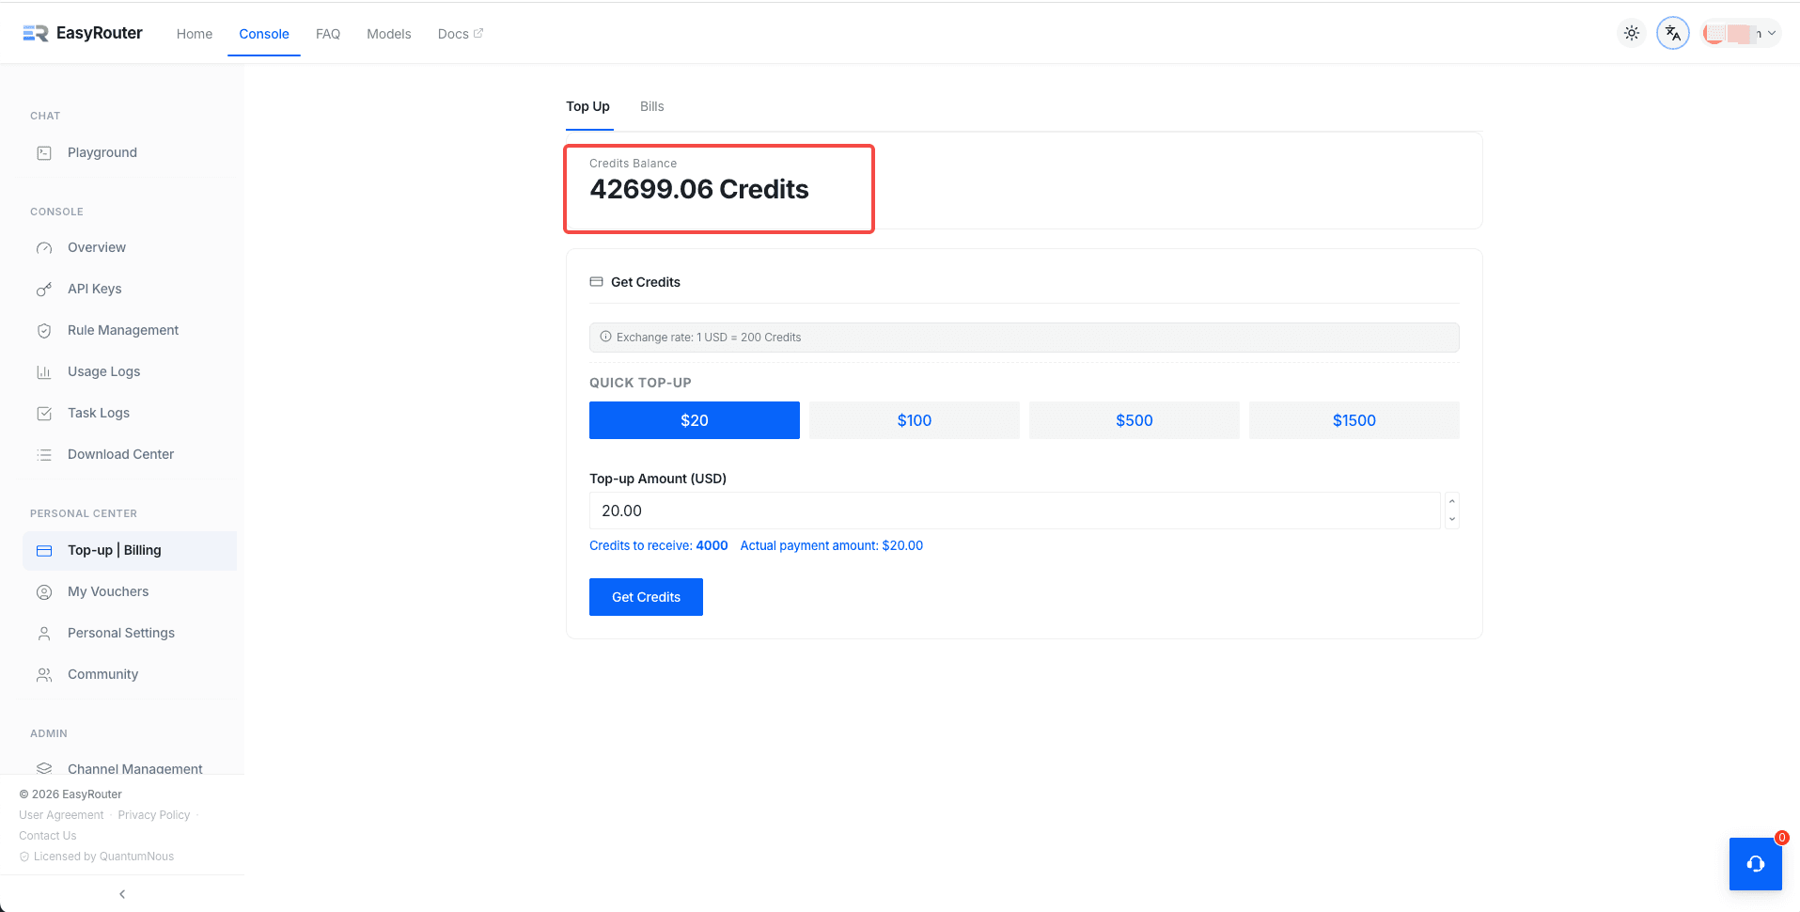Select the $500 quick top-up
The width and height of the screenshot is (1800, 912).
pos(1135,420)
